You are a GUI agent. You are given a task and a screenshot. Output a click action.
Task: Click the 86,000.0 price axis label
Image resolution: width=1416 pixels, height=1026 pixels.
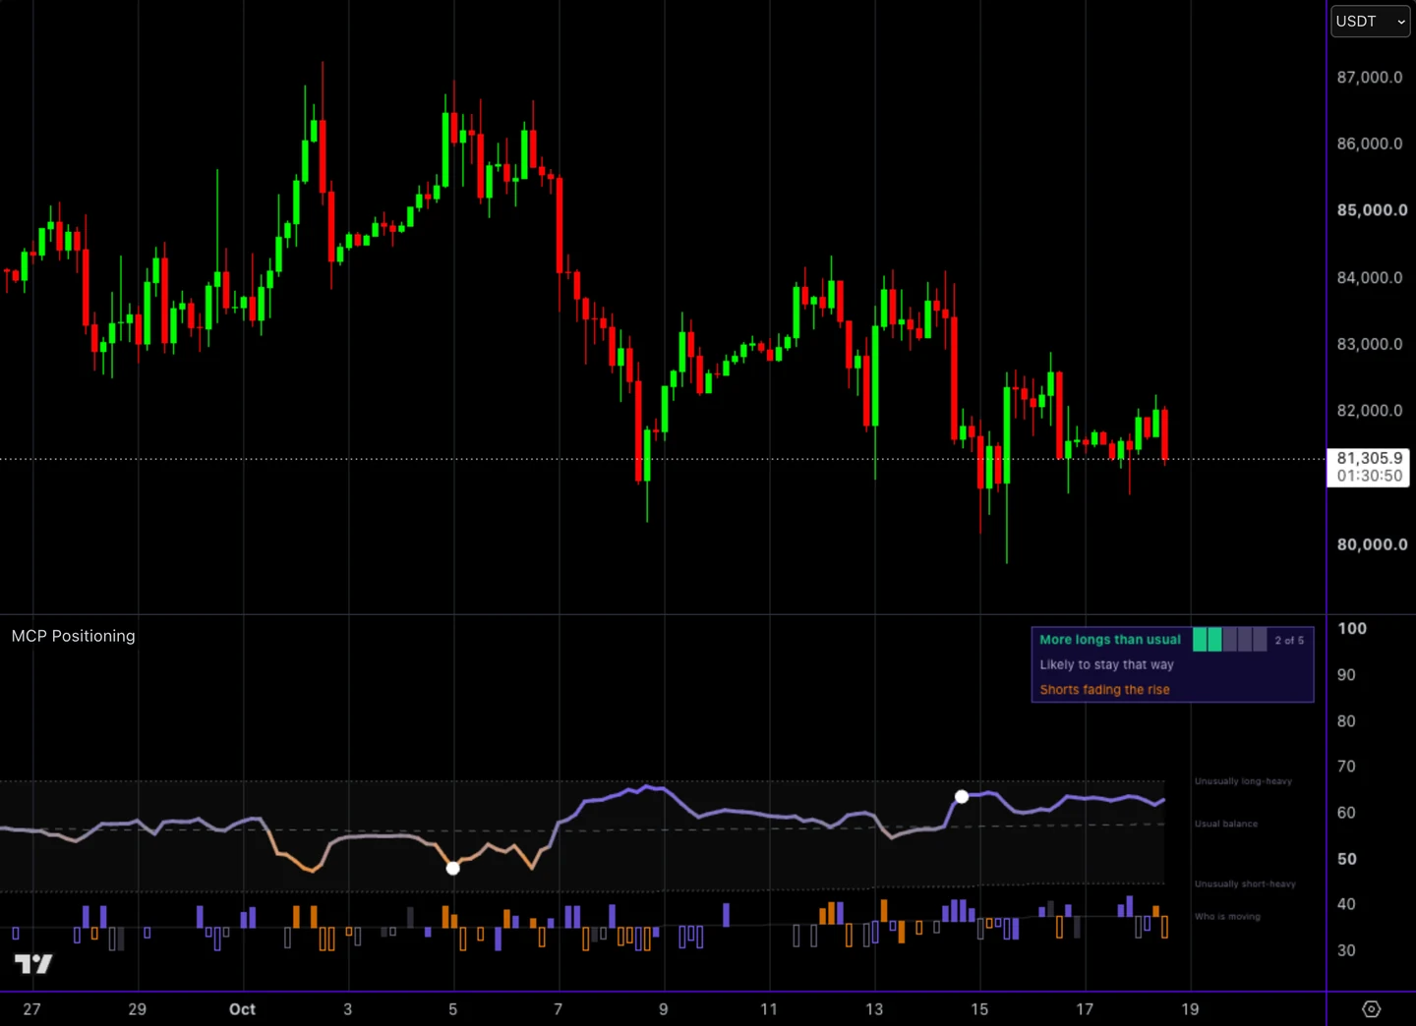click(1369, 143)
